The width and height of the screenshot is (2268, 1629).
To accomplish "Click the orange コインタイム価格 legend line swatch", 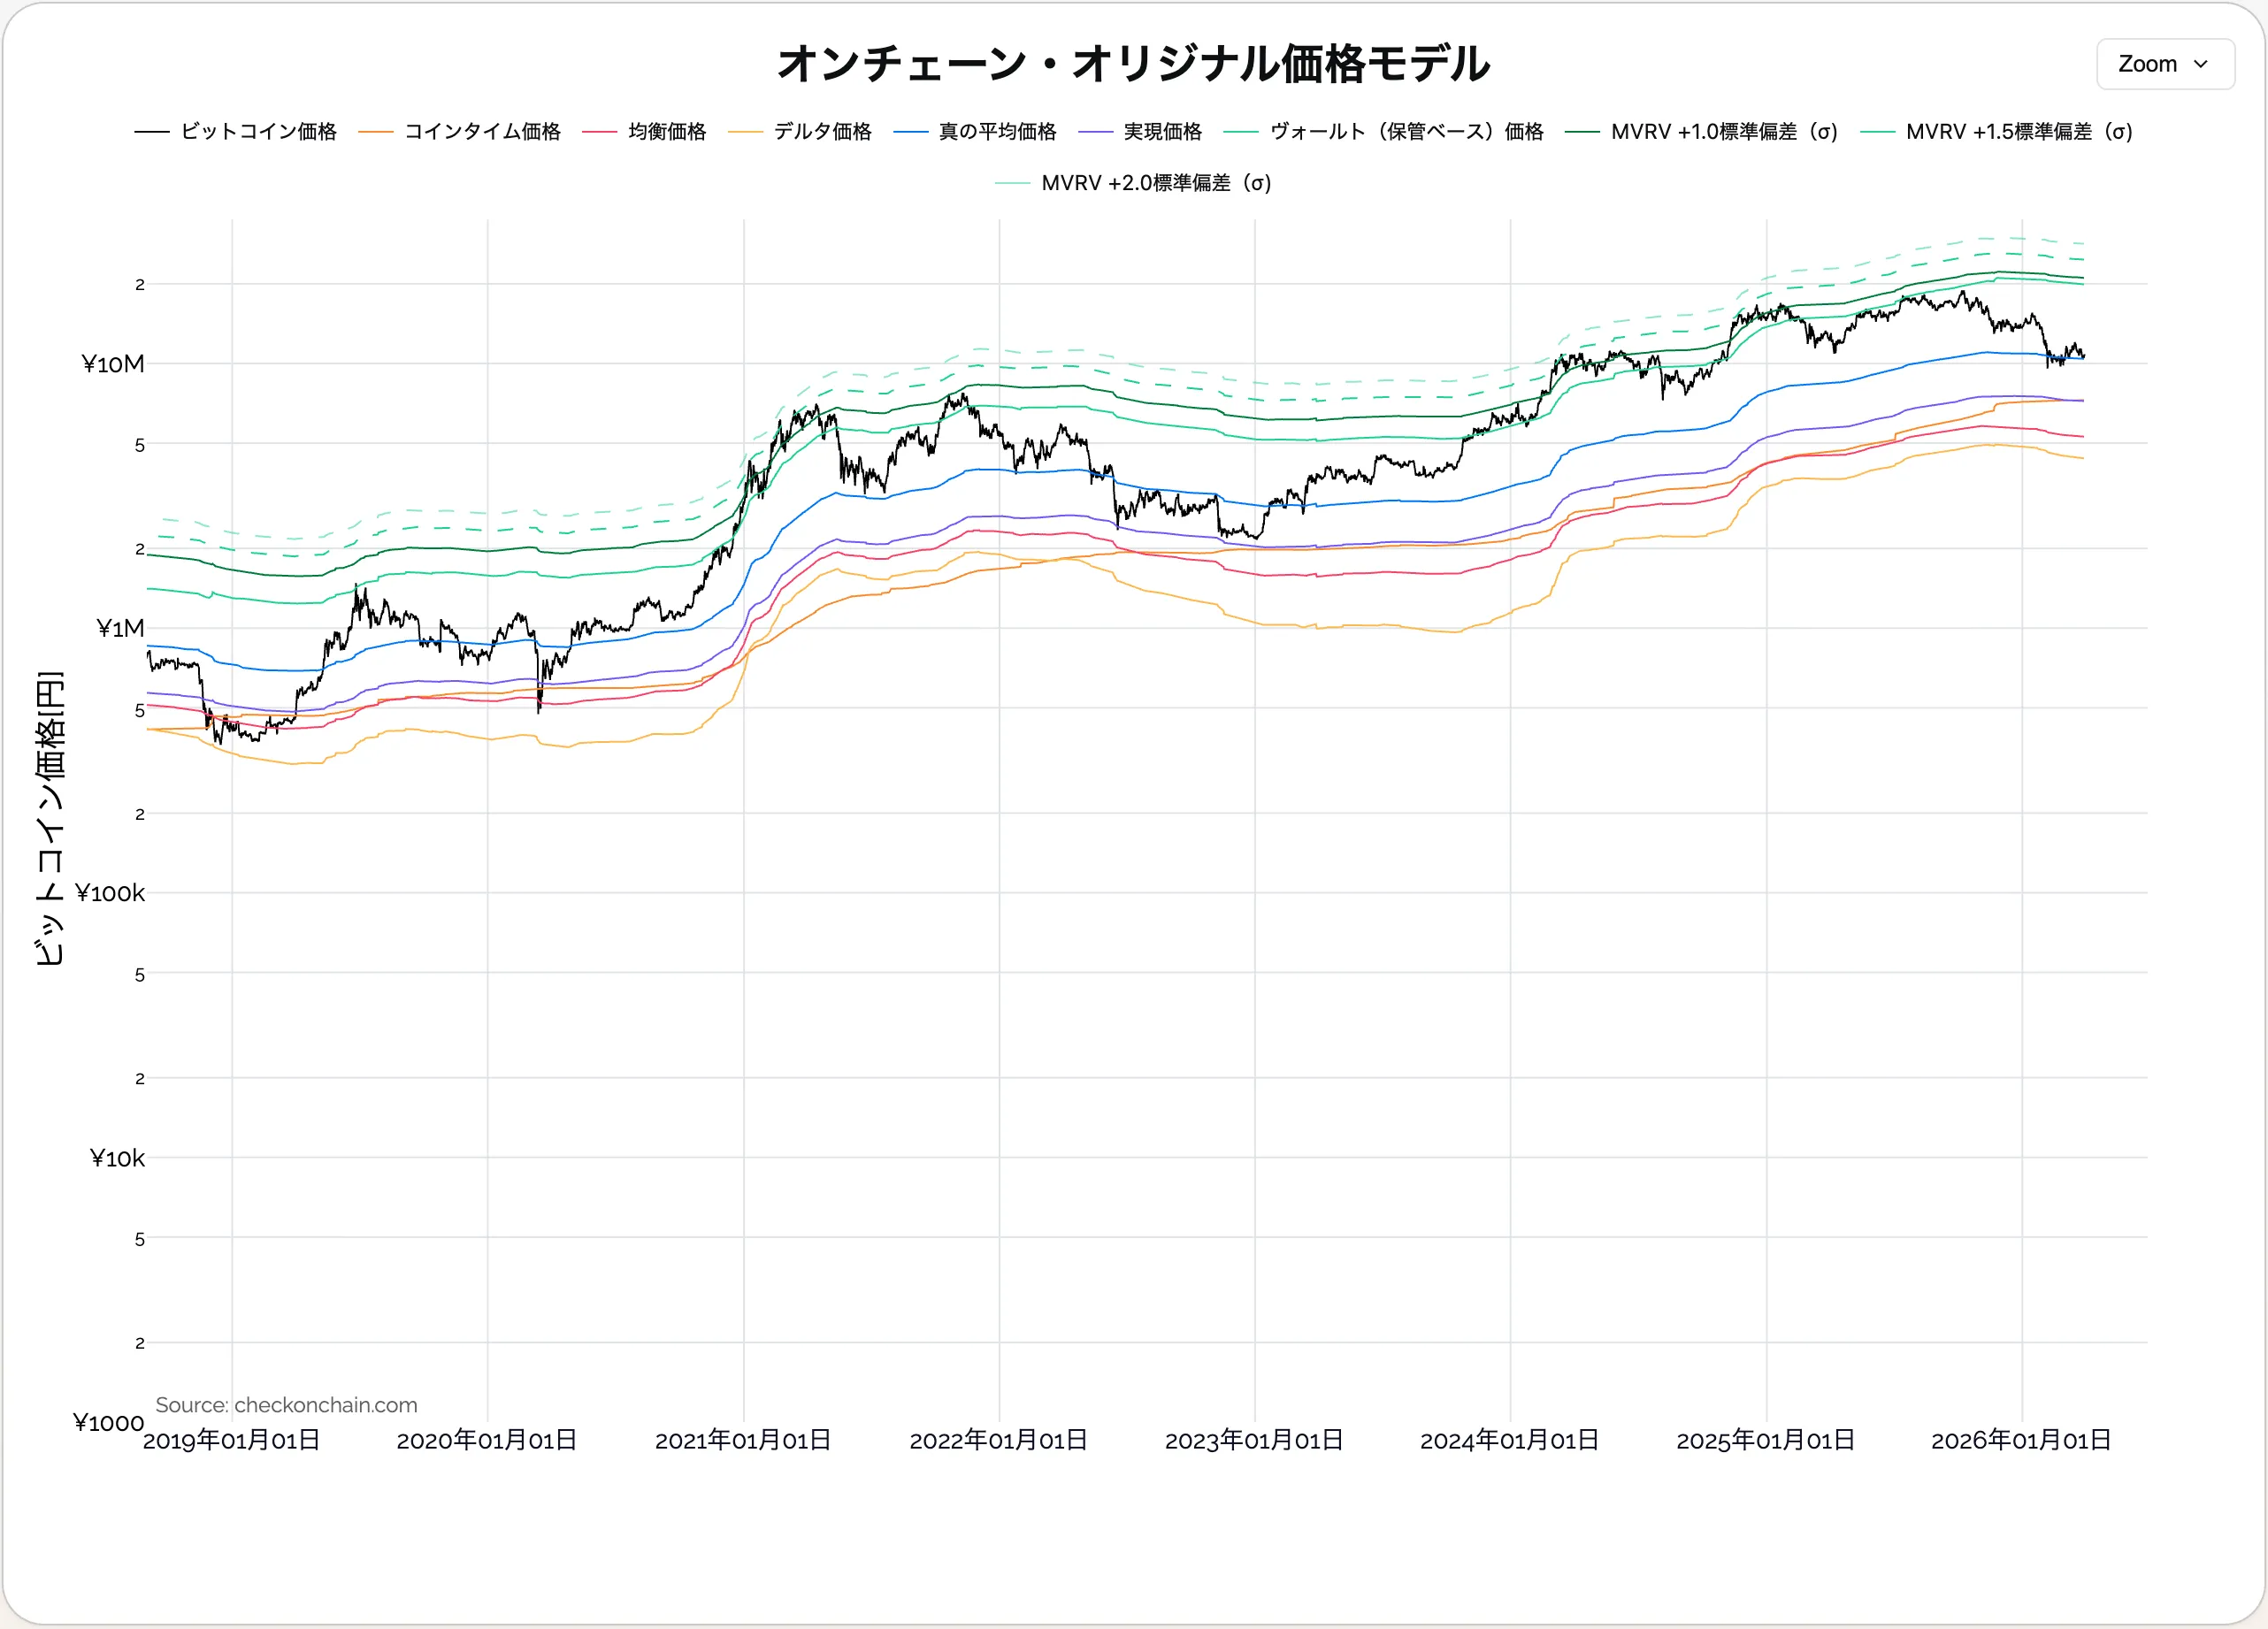I will pyautogui.click(x=376, y=132).
